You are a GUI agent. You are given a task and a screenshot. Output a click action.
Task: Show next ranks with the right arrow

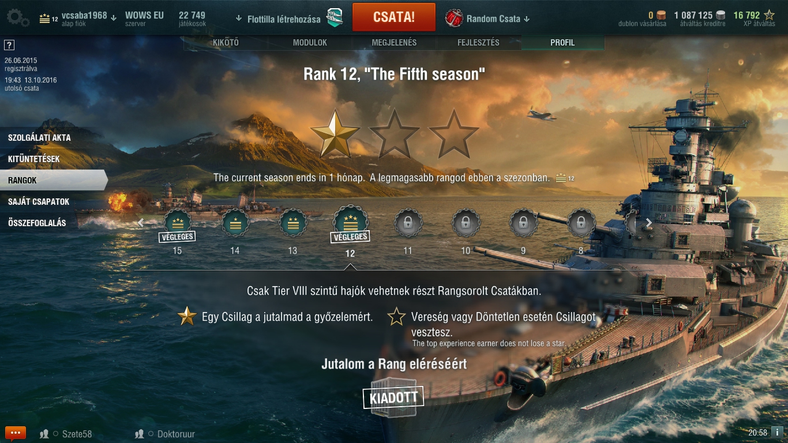[x=648, y=223]
